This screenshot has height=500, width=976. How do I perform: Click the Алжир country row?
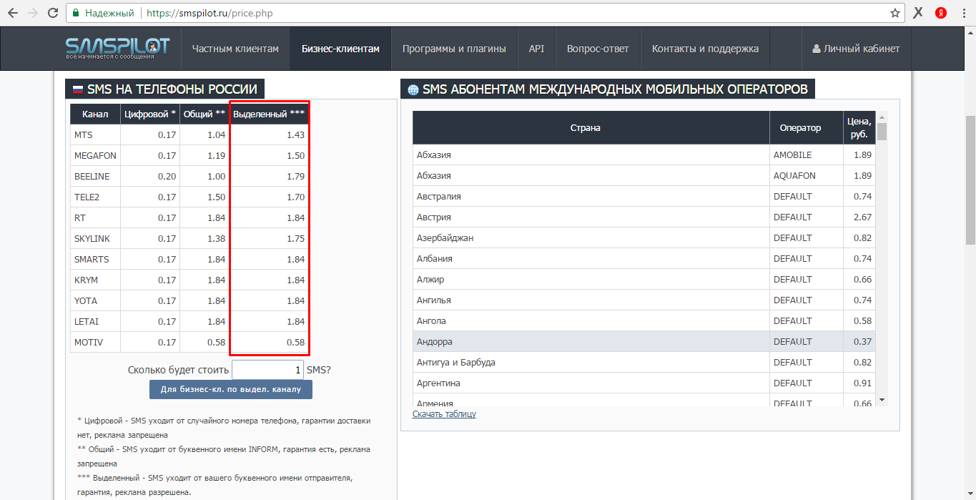644,279
